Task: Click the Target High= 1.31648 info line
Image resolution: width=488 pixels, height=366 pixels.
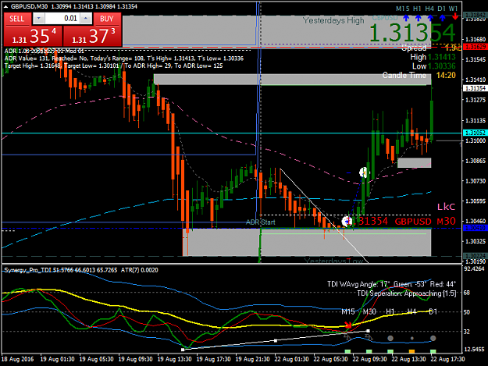Action: coord(113,66)
